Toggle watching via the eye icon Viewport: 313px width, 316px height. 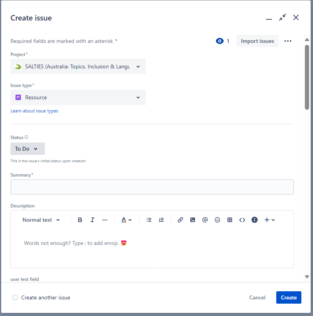pos(219,41)
